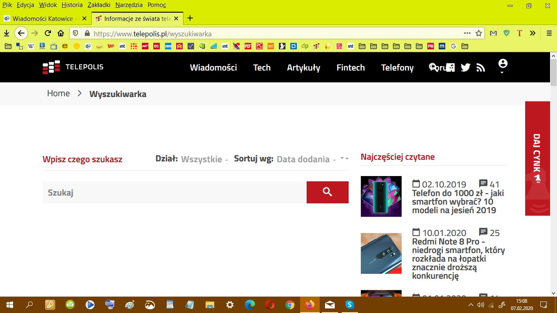Open the Fintech navigation item
This screenshot has width=557, height=313.
350,67
